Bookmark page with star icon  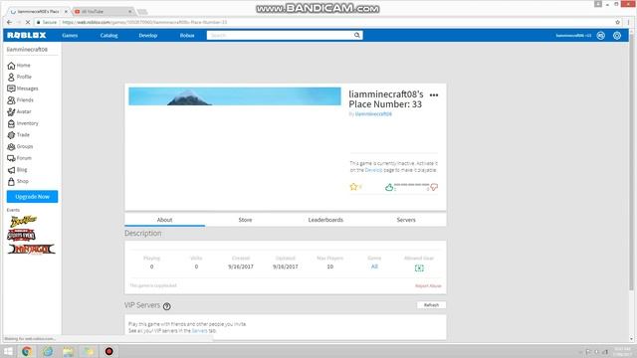point(617,22)
